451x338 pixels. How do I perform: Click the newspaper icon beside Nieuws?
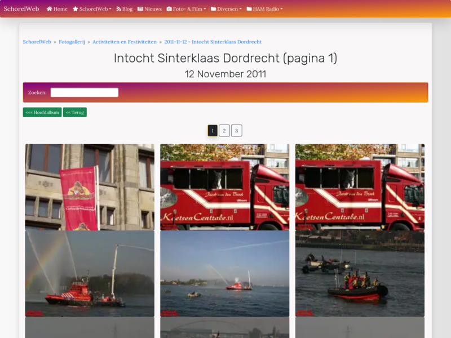140,9
